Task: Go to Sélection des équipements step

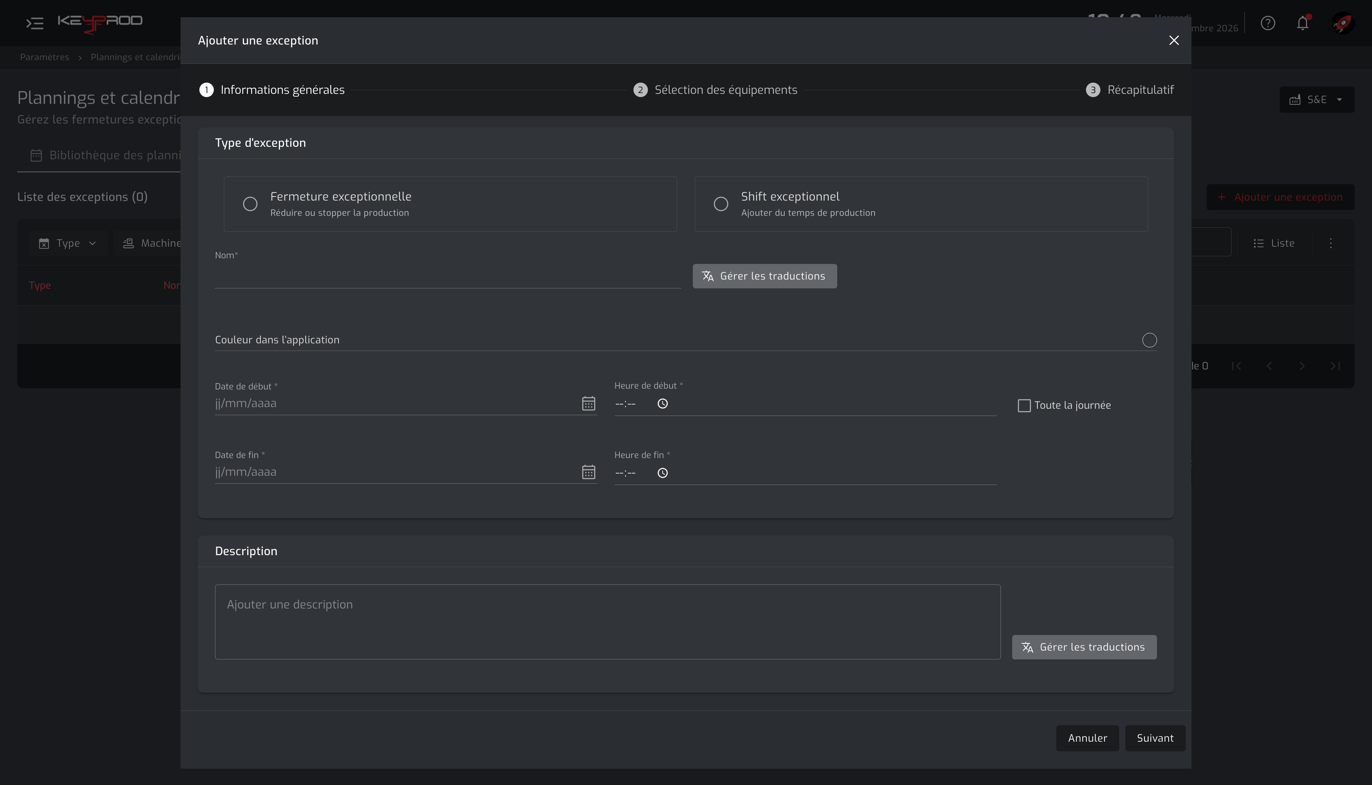Action: [x=715, y=90]
